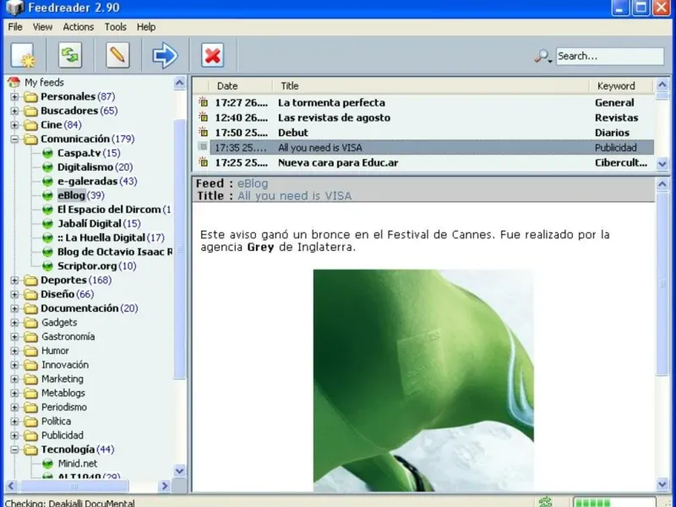This screenshot has width=676, height=507.
Task: Click the red X Delete toolbar icon
Action: (213, 56)
